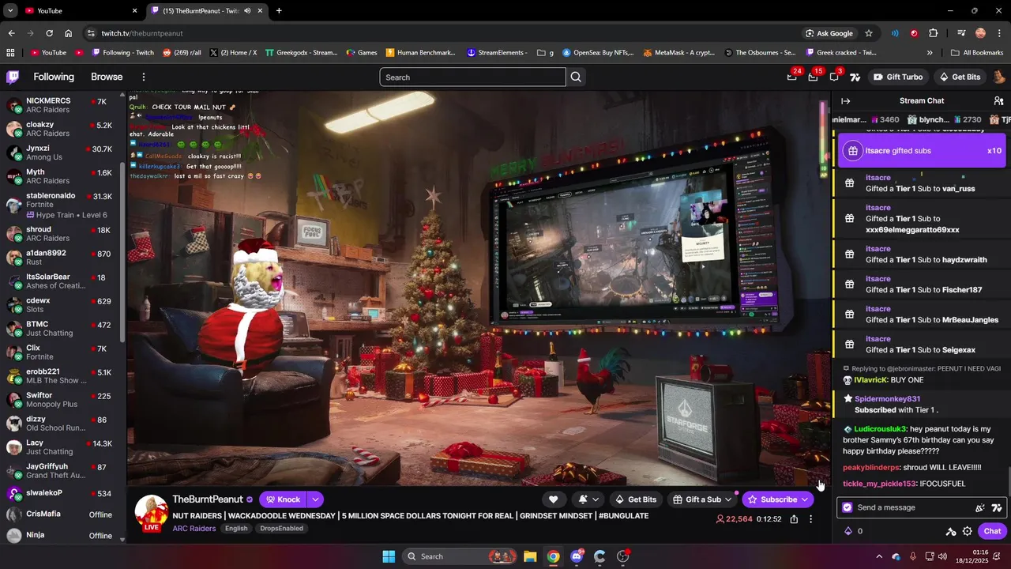Click the search magnifier button

click(576, 77)
